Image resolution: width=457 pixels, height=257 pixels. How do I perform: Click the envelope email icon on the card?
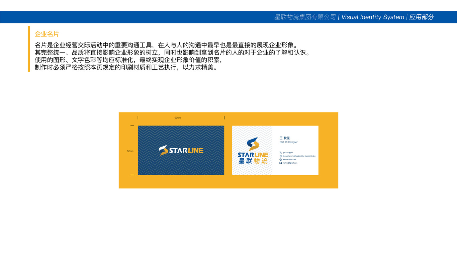point(280,163)
